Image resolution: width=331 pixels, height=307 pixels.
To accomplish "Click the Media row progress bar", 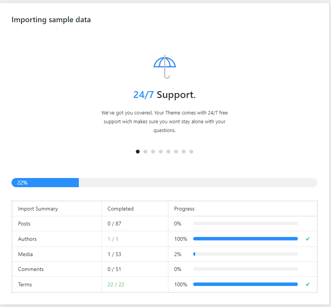I will [245, 254].
